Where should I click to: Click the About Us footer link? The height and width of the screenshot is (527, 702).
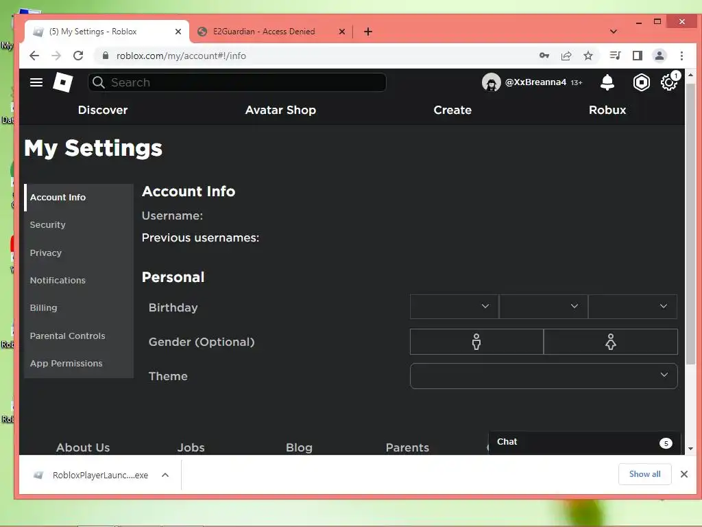click(x=83, y=447)
